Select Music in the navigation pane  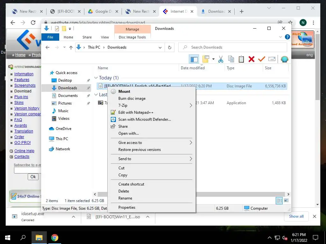click(x=63, y=111)
